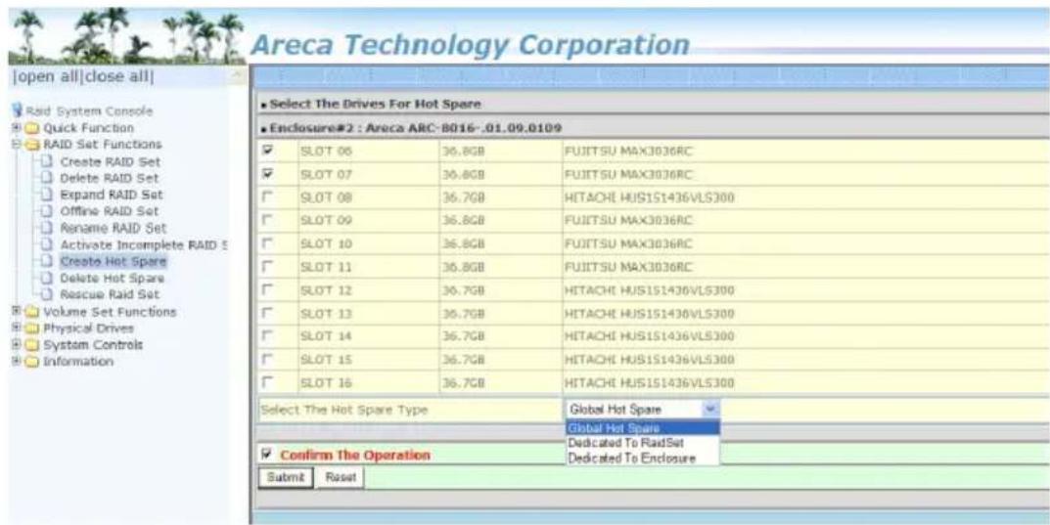
Task: Click the FUJITSU MAX3036RC text in SLOT 09 row
Action: (628, 220)
